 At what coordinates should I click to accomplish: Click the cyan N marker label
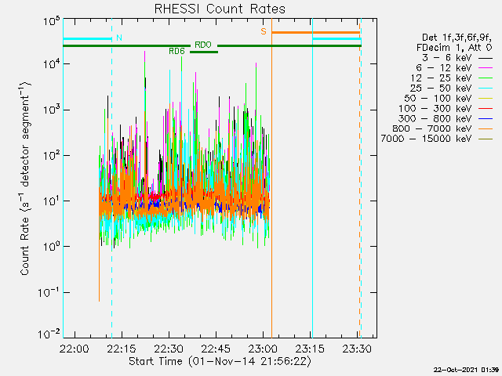click(119, 38)
